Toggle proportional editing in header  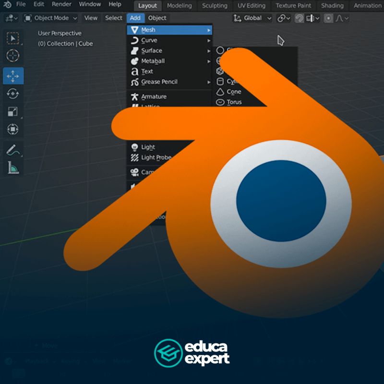[x=328, y=18]
